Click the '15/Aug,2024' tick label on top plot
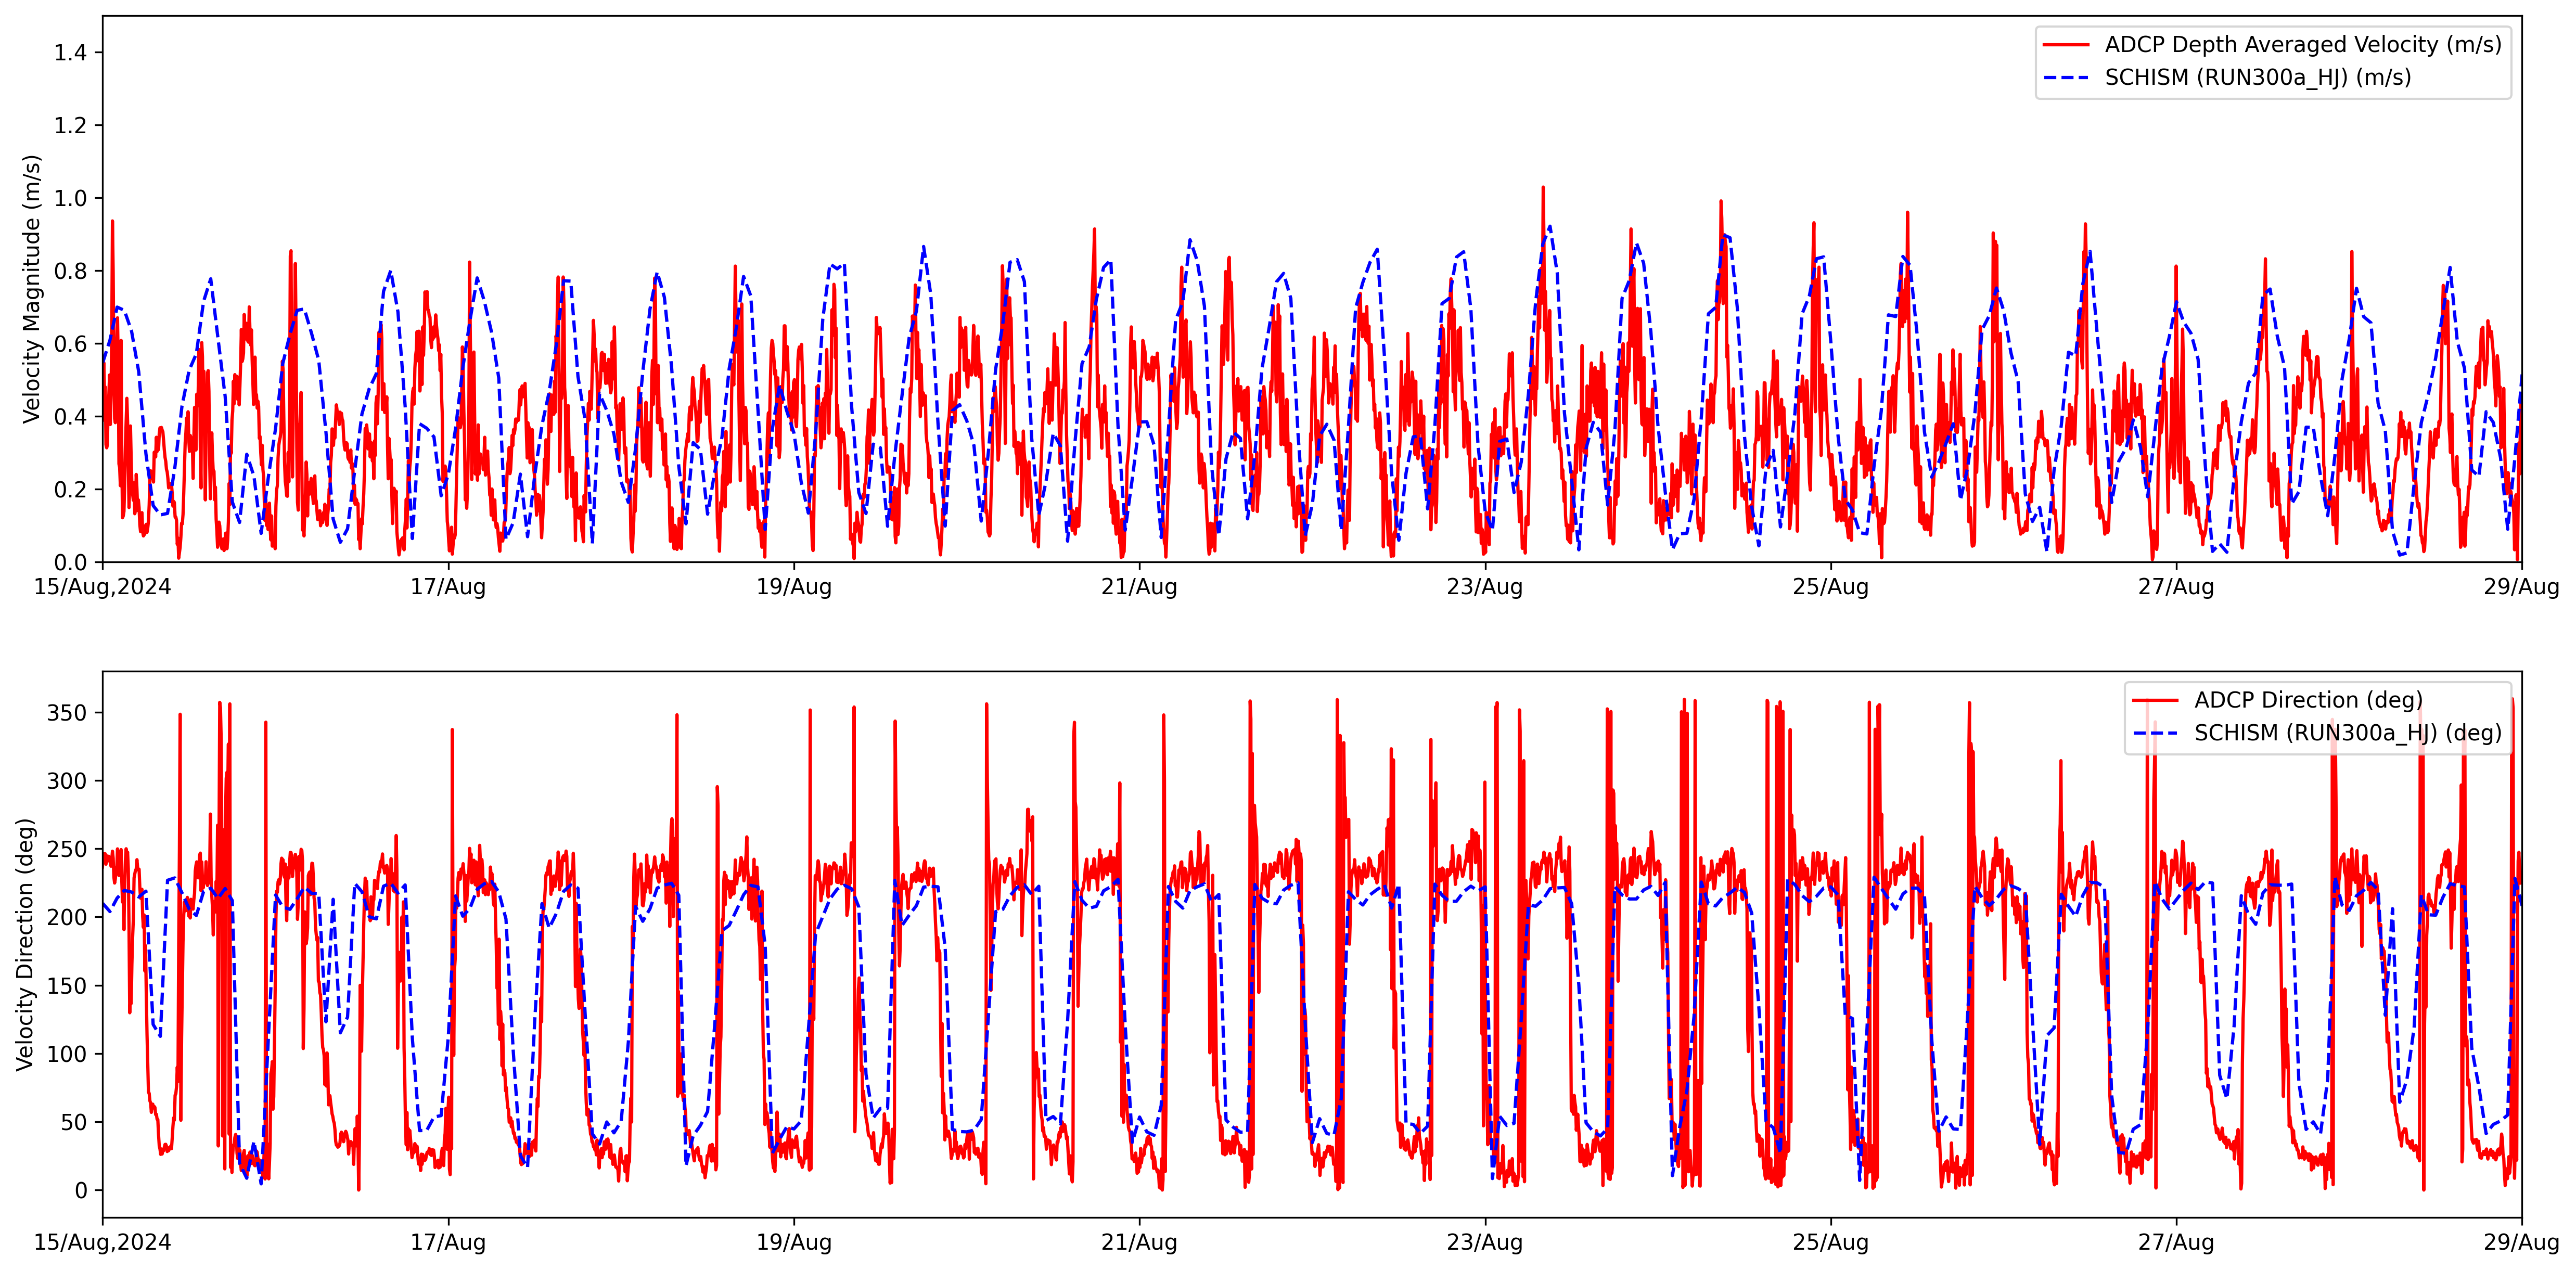Viewport: 2576px width, 1270px height. click(102, 587)
